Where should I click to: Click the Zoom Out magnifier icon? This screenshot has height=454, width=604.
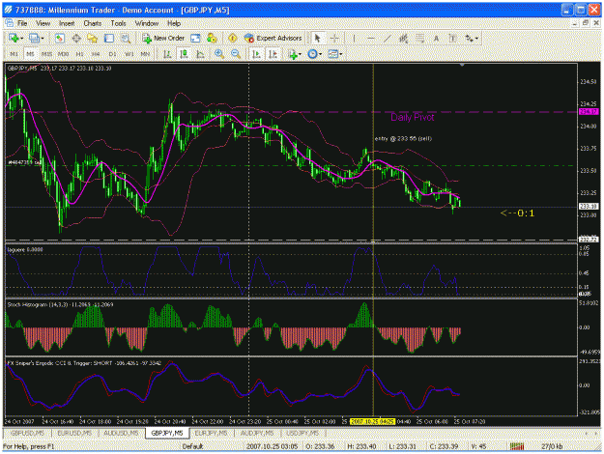click(x=236, y=54)
